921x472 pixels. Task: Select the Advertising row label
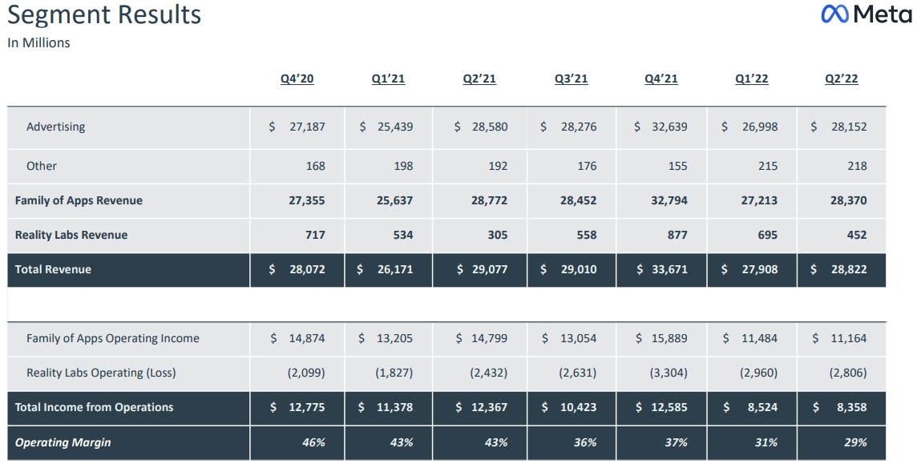56,127
